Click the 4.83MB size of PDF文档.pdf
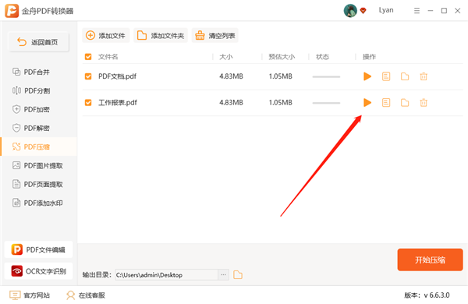The image size is (468, 304). pyautogui.click(x=231, y=76)
